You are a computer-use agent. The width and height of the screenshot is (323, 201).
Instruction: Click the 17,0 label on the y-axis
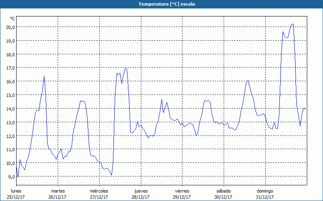point(10,68)
